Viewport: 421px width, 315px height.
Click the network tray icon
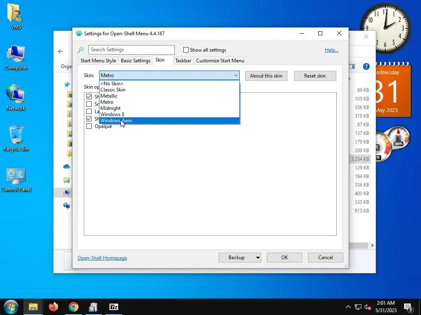[358, 307]
